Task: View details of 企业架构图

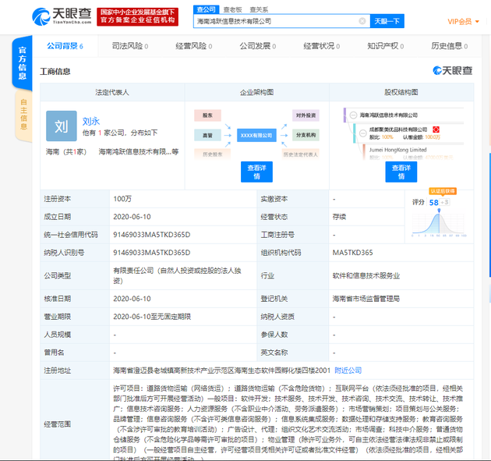Action: click(256, 172)
